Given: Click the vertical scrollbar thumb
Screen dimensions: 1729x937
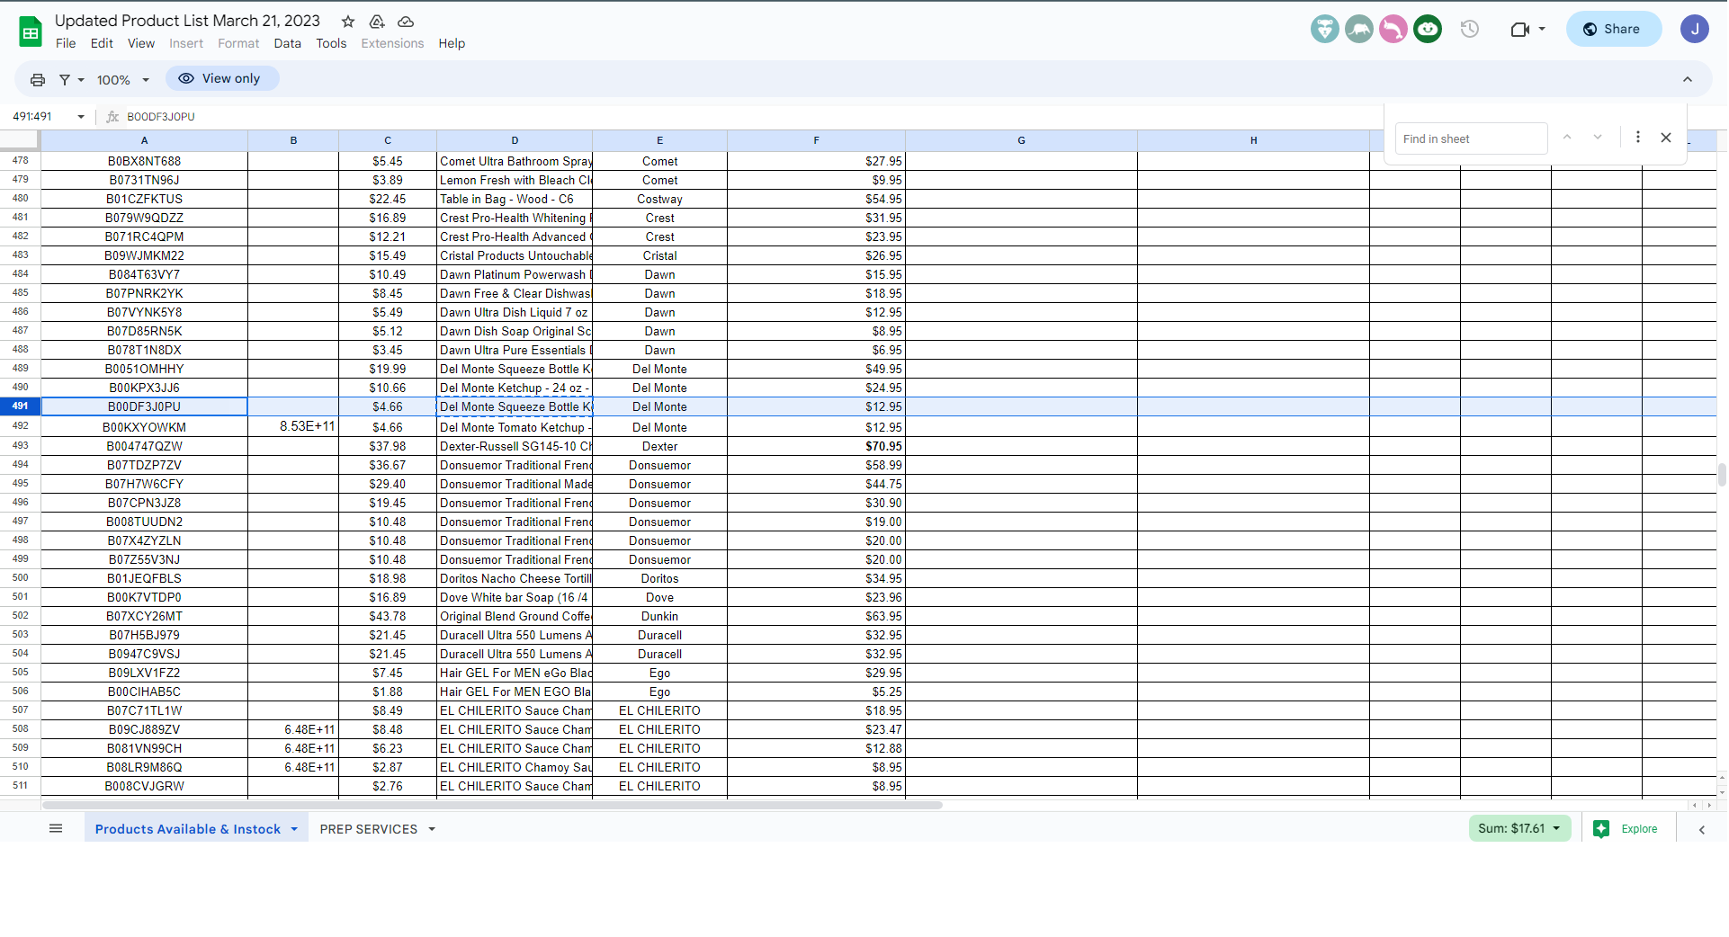Looking at the screenshot, I should [1722, 474].
